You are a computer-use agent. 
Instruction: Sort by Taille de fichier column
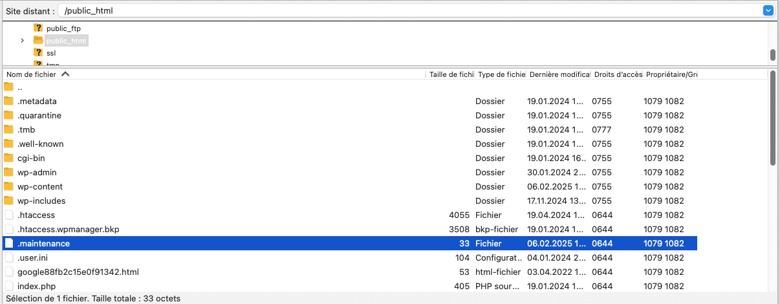coord(451,74)
